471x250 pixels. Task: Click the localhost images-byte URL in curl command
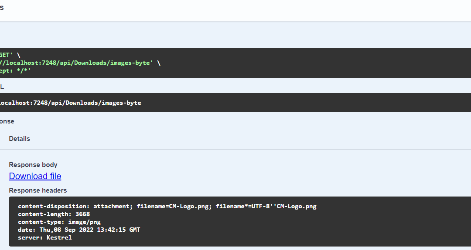pyautogui.click(x=76, y=63)
